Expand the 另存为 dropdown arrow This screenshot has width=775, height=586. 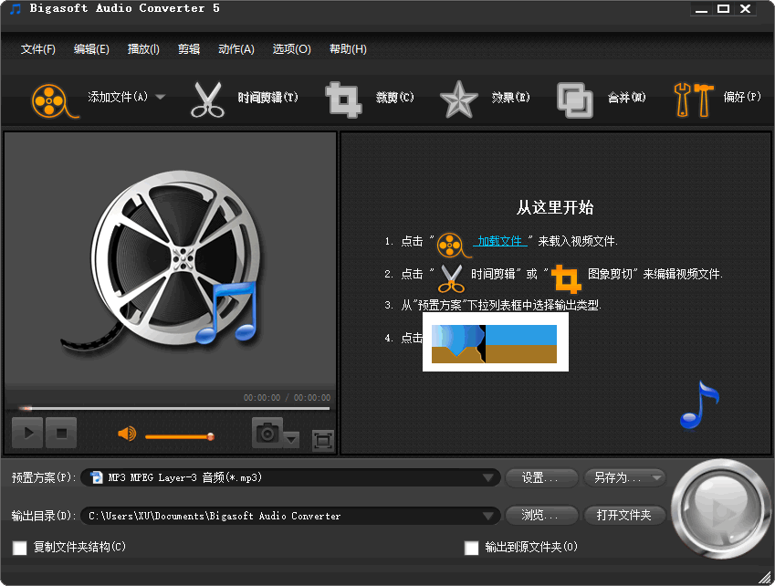click(657, 477)
